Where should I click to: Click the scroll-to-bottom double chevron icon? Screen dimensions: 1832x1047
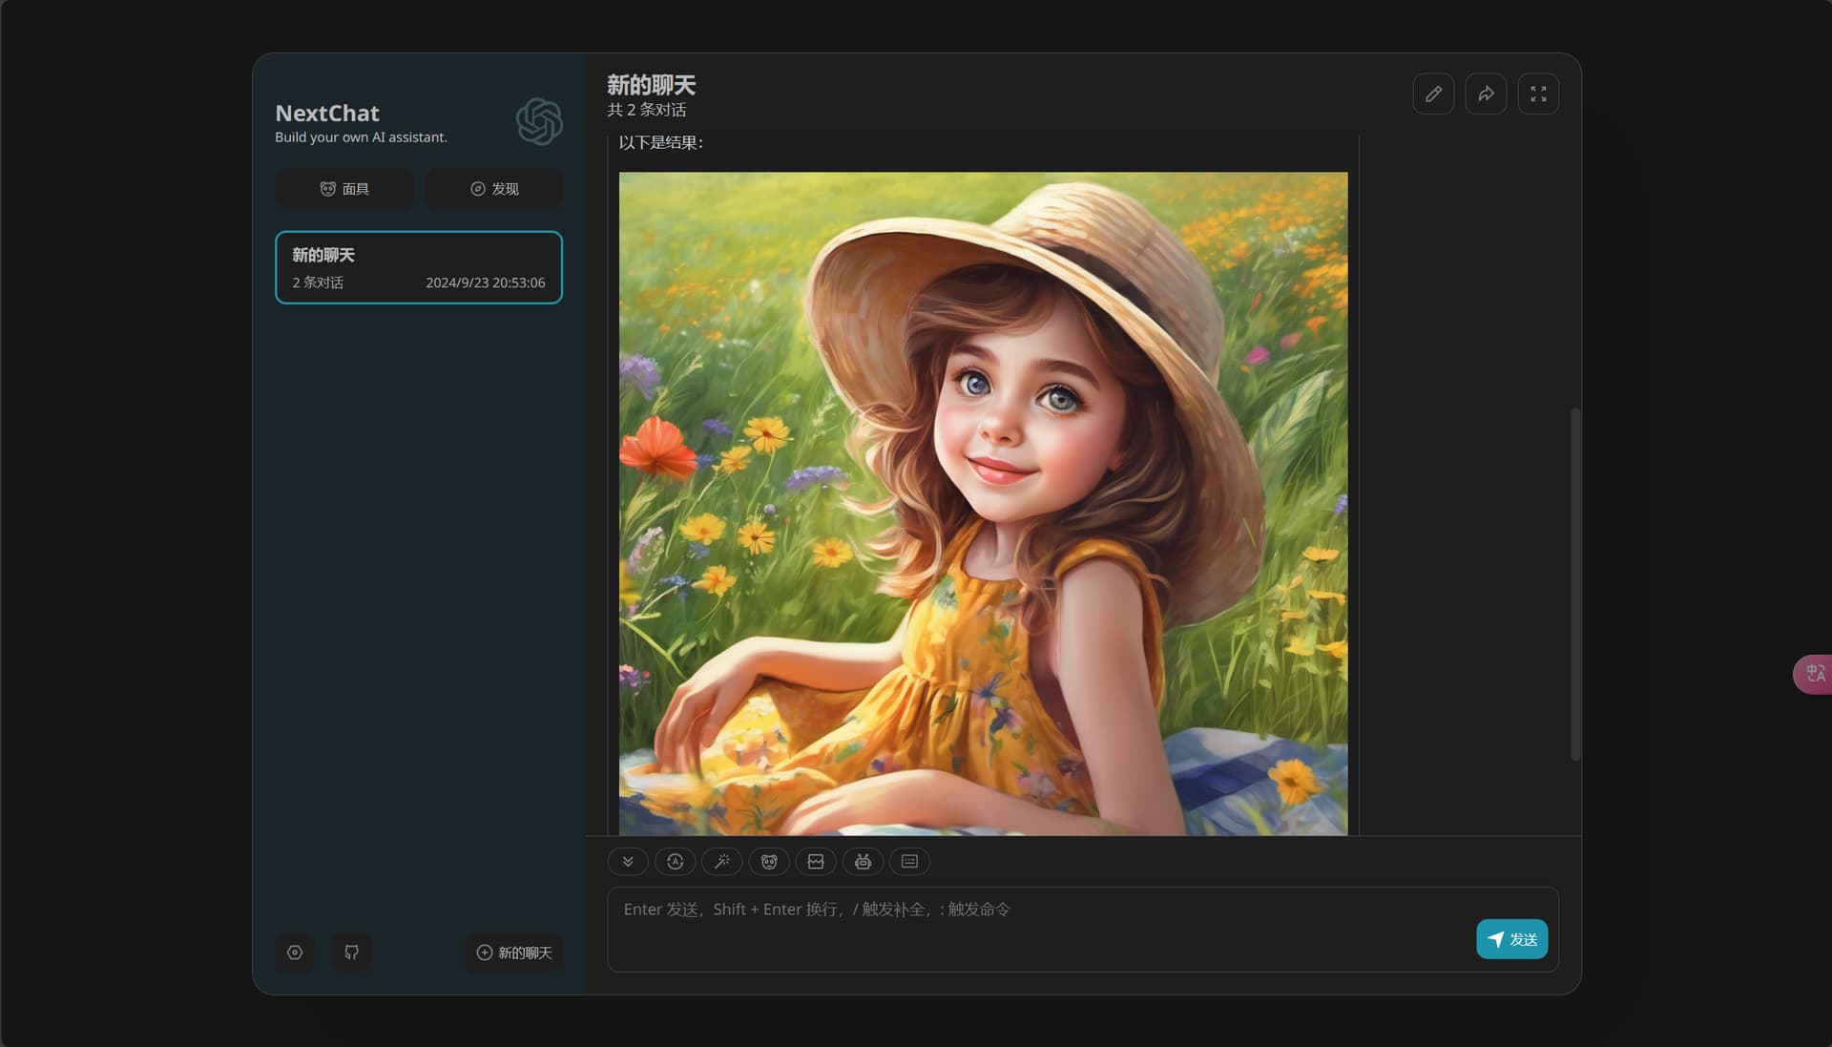(628, 862)
